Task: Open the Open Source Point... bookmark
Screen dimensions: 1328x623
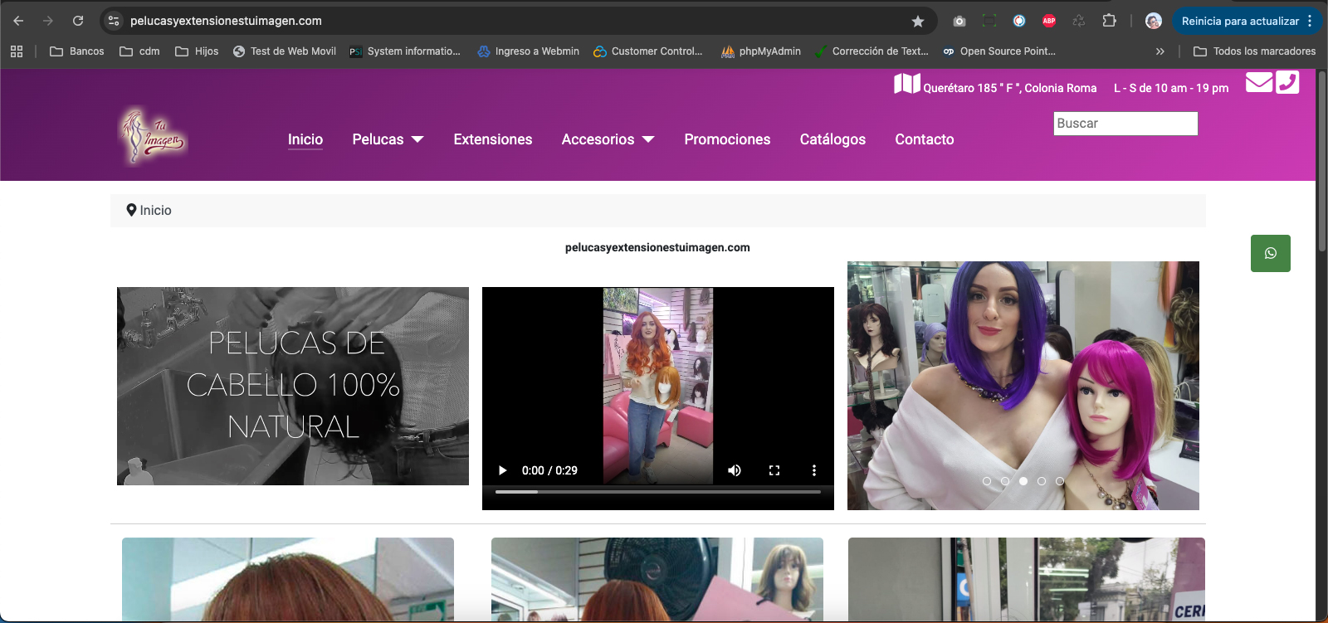Action: click(999, 51)
